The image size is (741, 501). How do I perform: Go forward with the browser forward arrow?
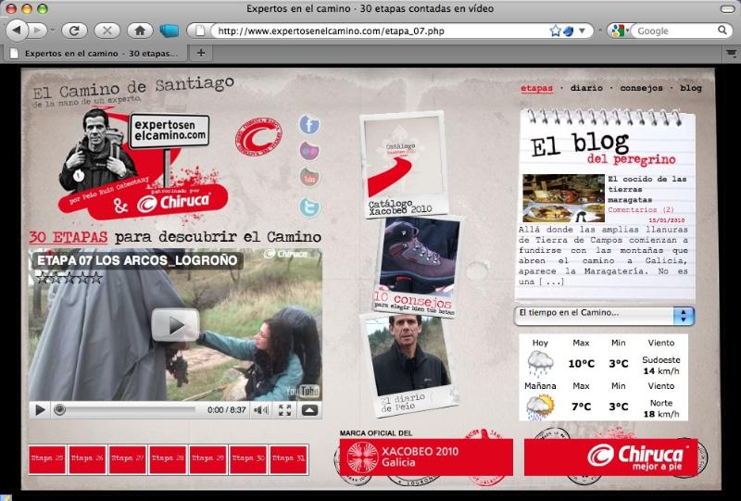[37, 31]
